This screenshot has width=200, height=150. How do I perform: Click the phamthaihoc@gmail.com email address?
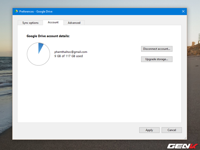71,52
